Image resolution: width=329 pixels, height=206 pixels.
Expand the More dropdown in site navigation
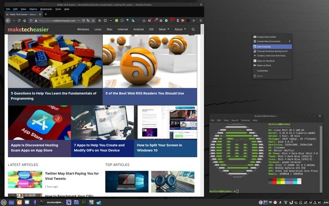coord(164,30)
